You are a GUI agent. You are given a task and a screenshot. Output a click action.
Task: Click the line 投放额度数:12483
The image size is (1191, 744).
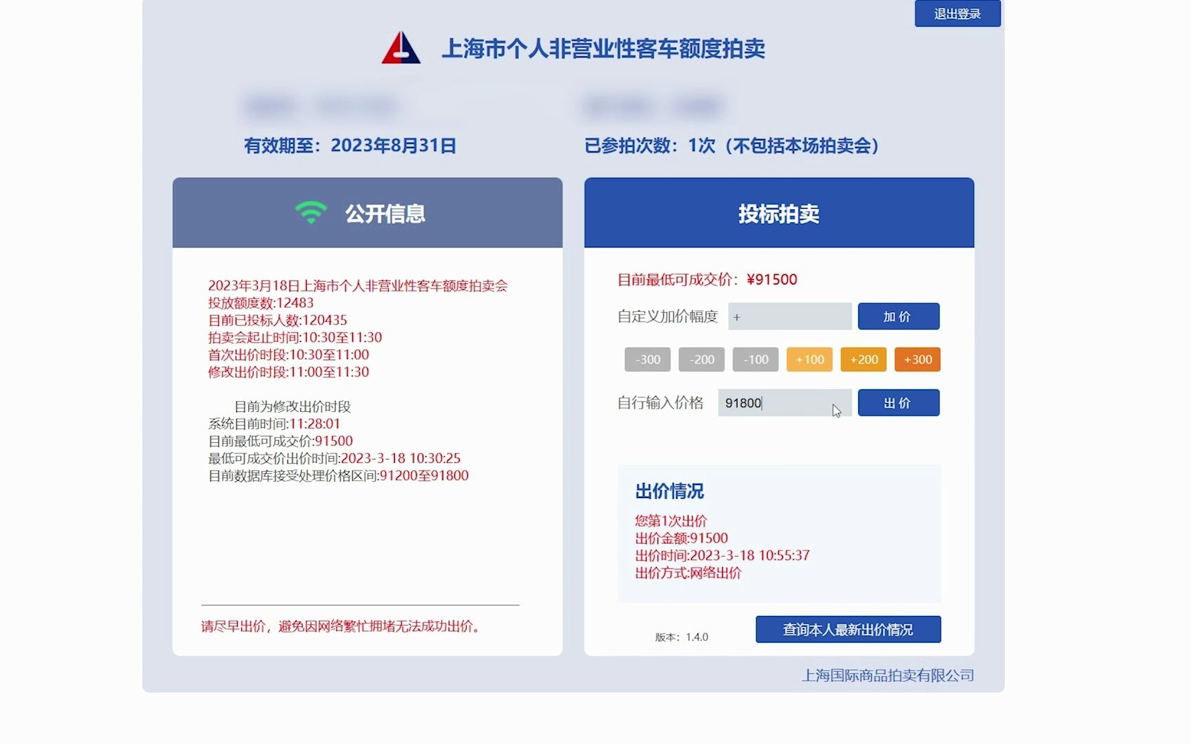[x=261, y=303]
